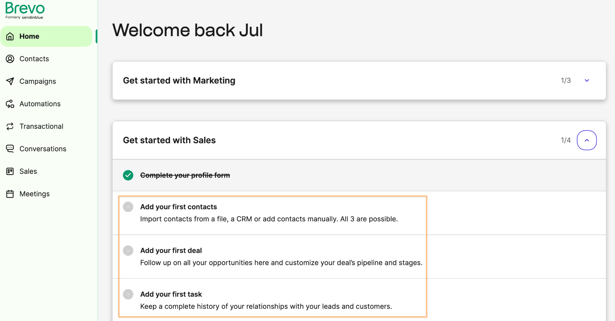Open Conversations chat bubble icon
This screenshot has width=615, height=321.
pos(10,149)
